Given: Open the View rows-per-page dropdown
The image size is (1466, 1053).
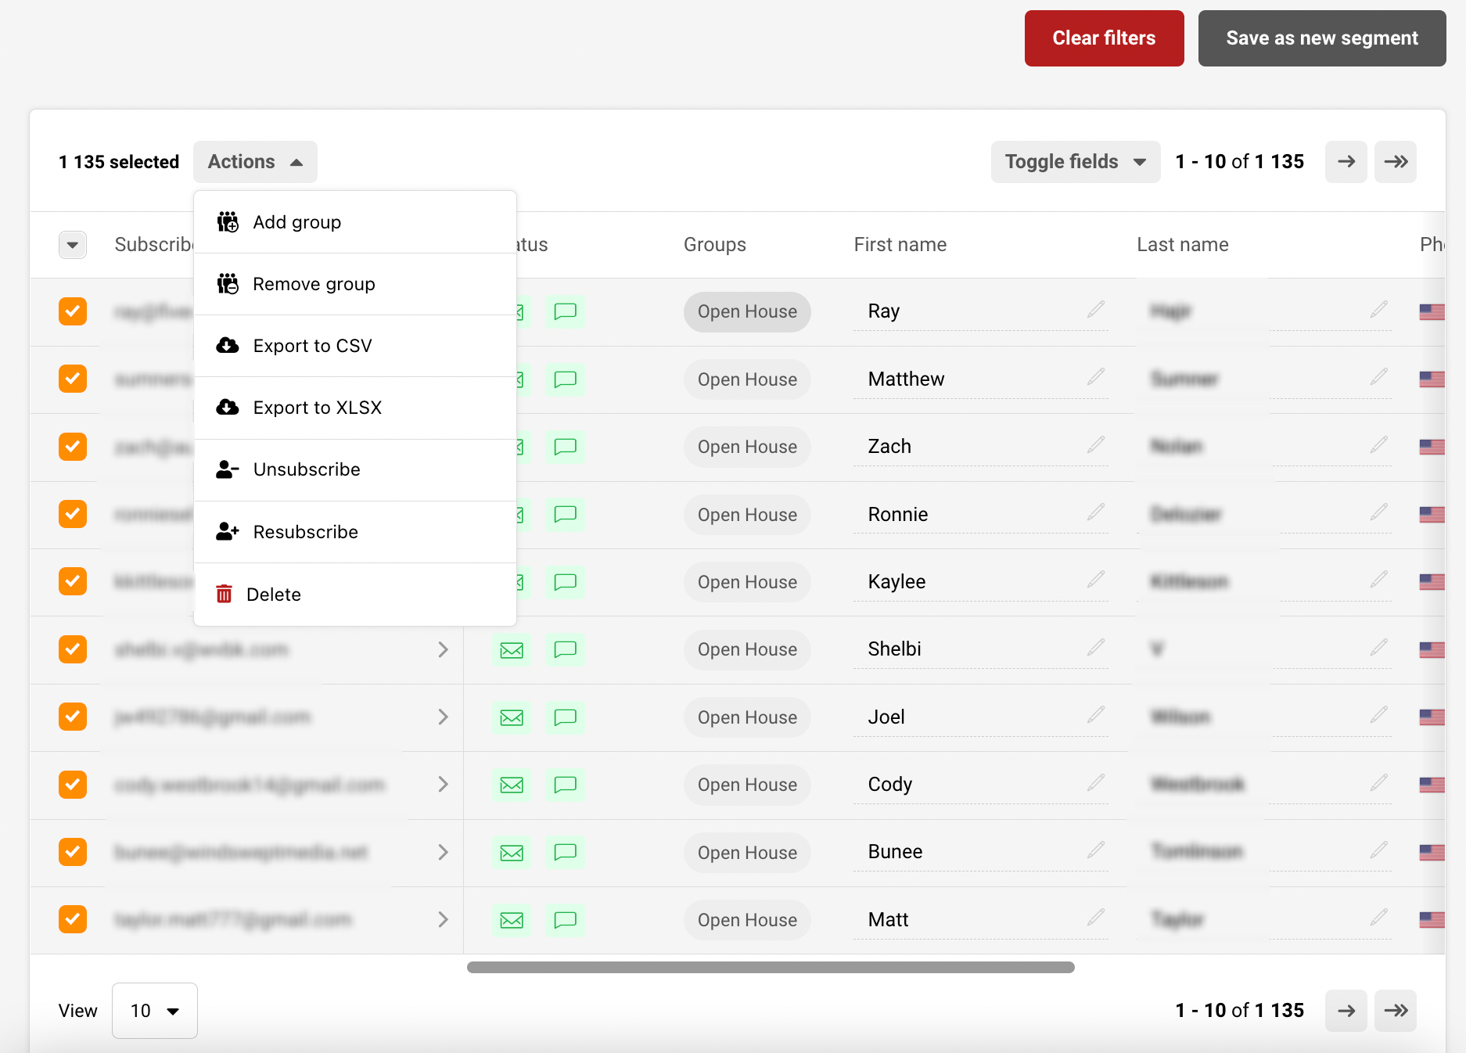Looking at the screenshot, I should tap(155, 1011).
